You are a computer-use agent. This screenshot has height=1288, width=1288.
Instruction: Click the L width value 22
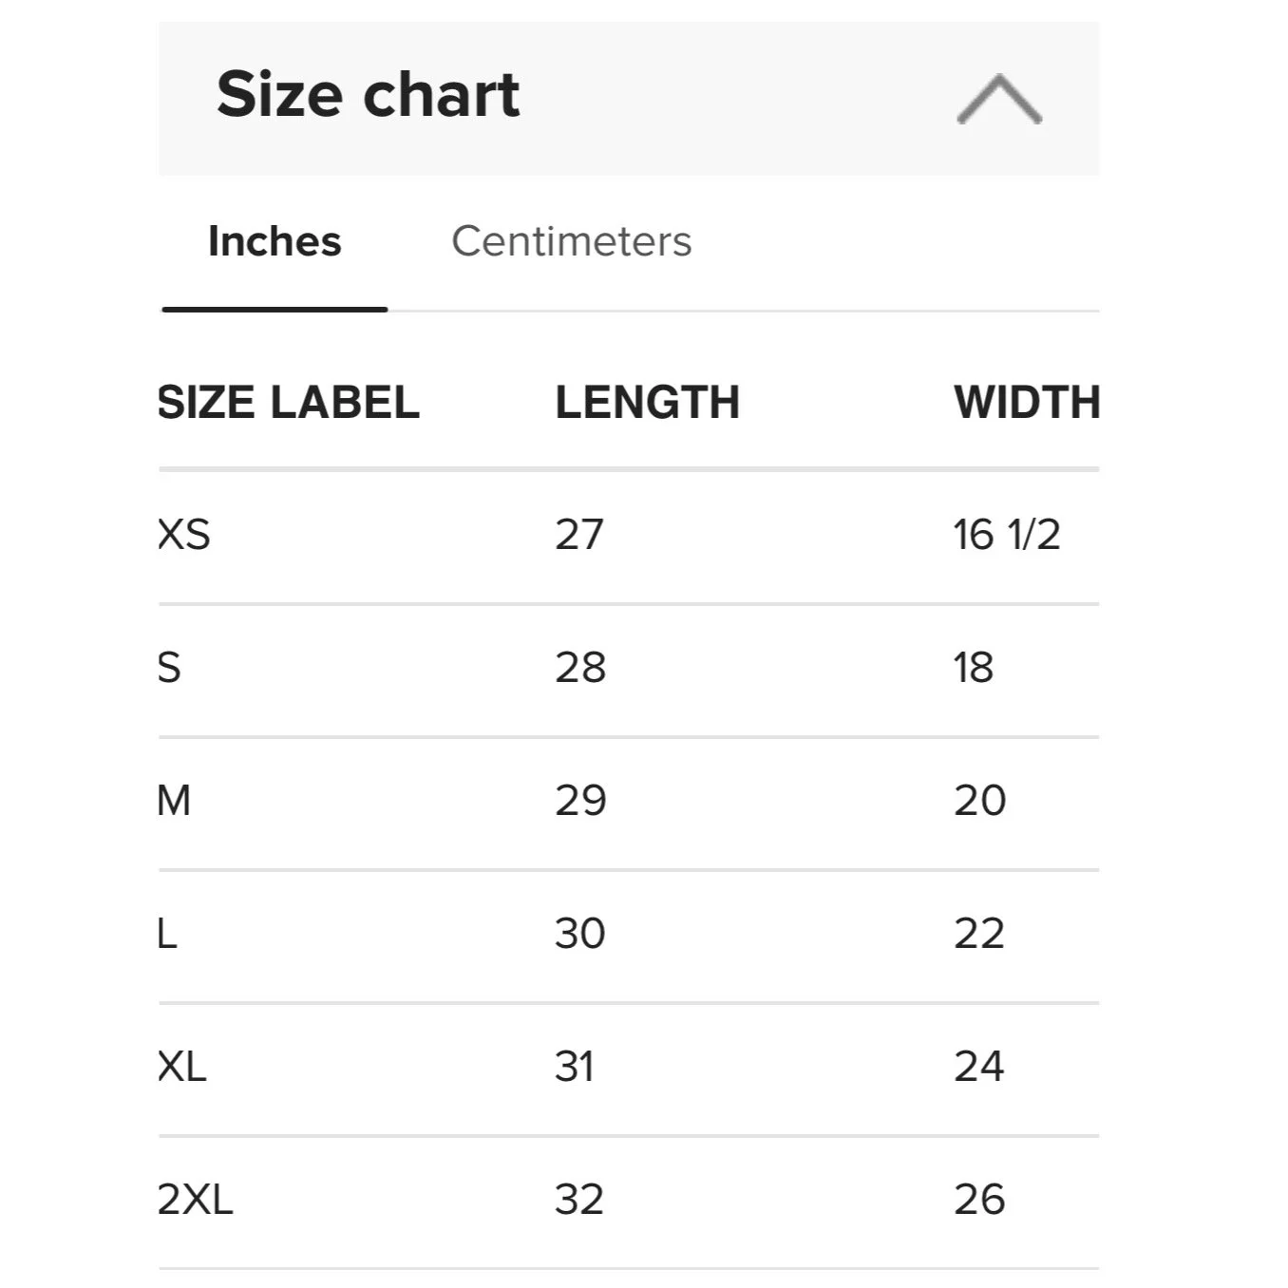click(x=979, y=933)
